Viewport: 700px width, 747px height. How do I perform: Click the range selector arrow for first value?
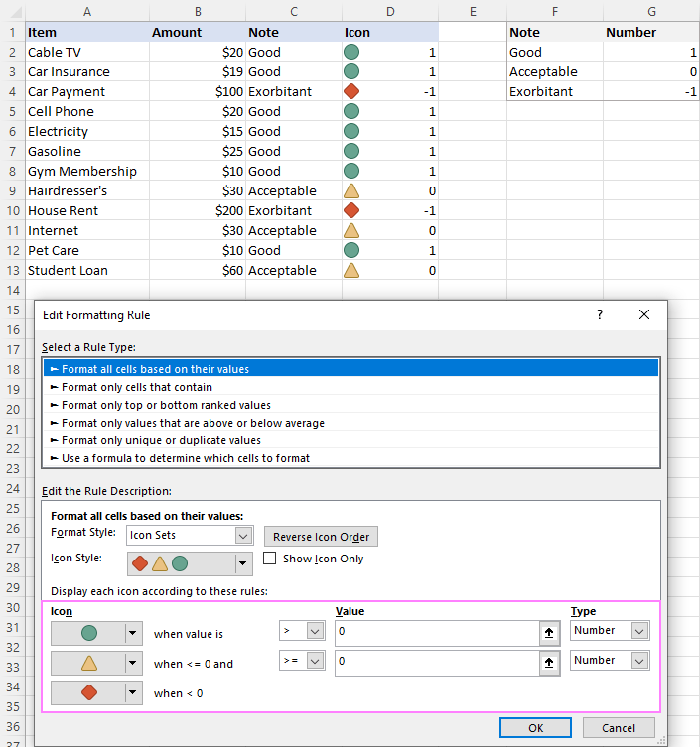click(x=549, y=633)
